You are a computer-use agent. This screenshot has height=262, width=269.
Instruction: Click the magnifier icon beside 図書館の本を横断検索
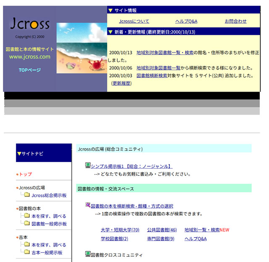coord(88,206)
